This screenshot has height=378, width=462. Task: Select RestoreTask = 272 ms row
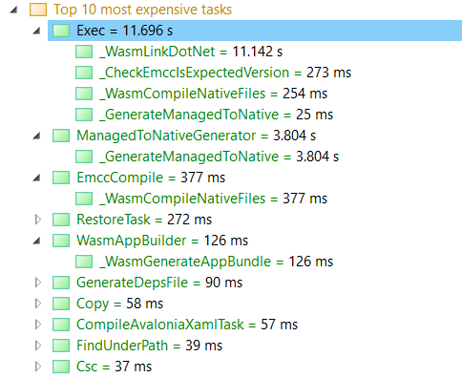pos(144,220)
